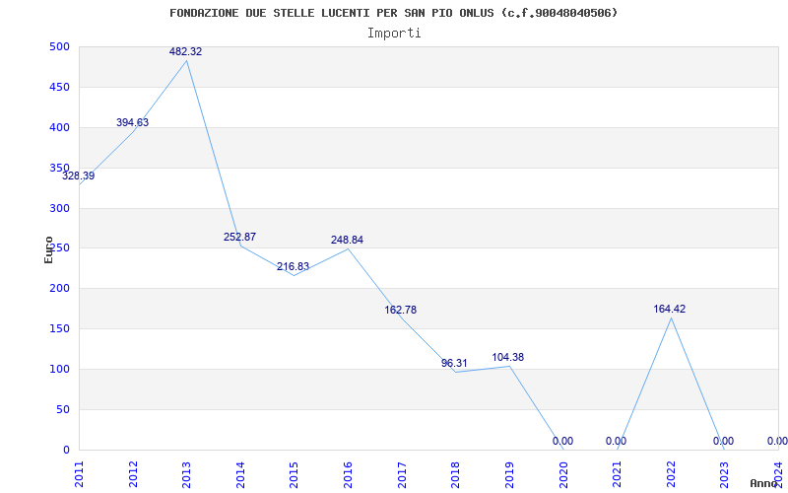Click the 162.78 data label
The width and height of the screenshot is (788, 493).
pos(401,310)
